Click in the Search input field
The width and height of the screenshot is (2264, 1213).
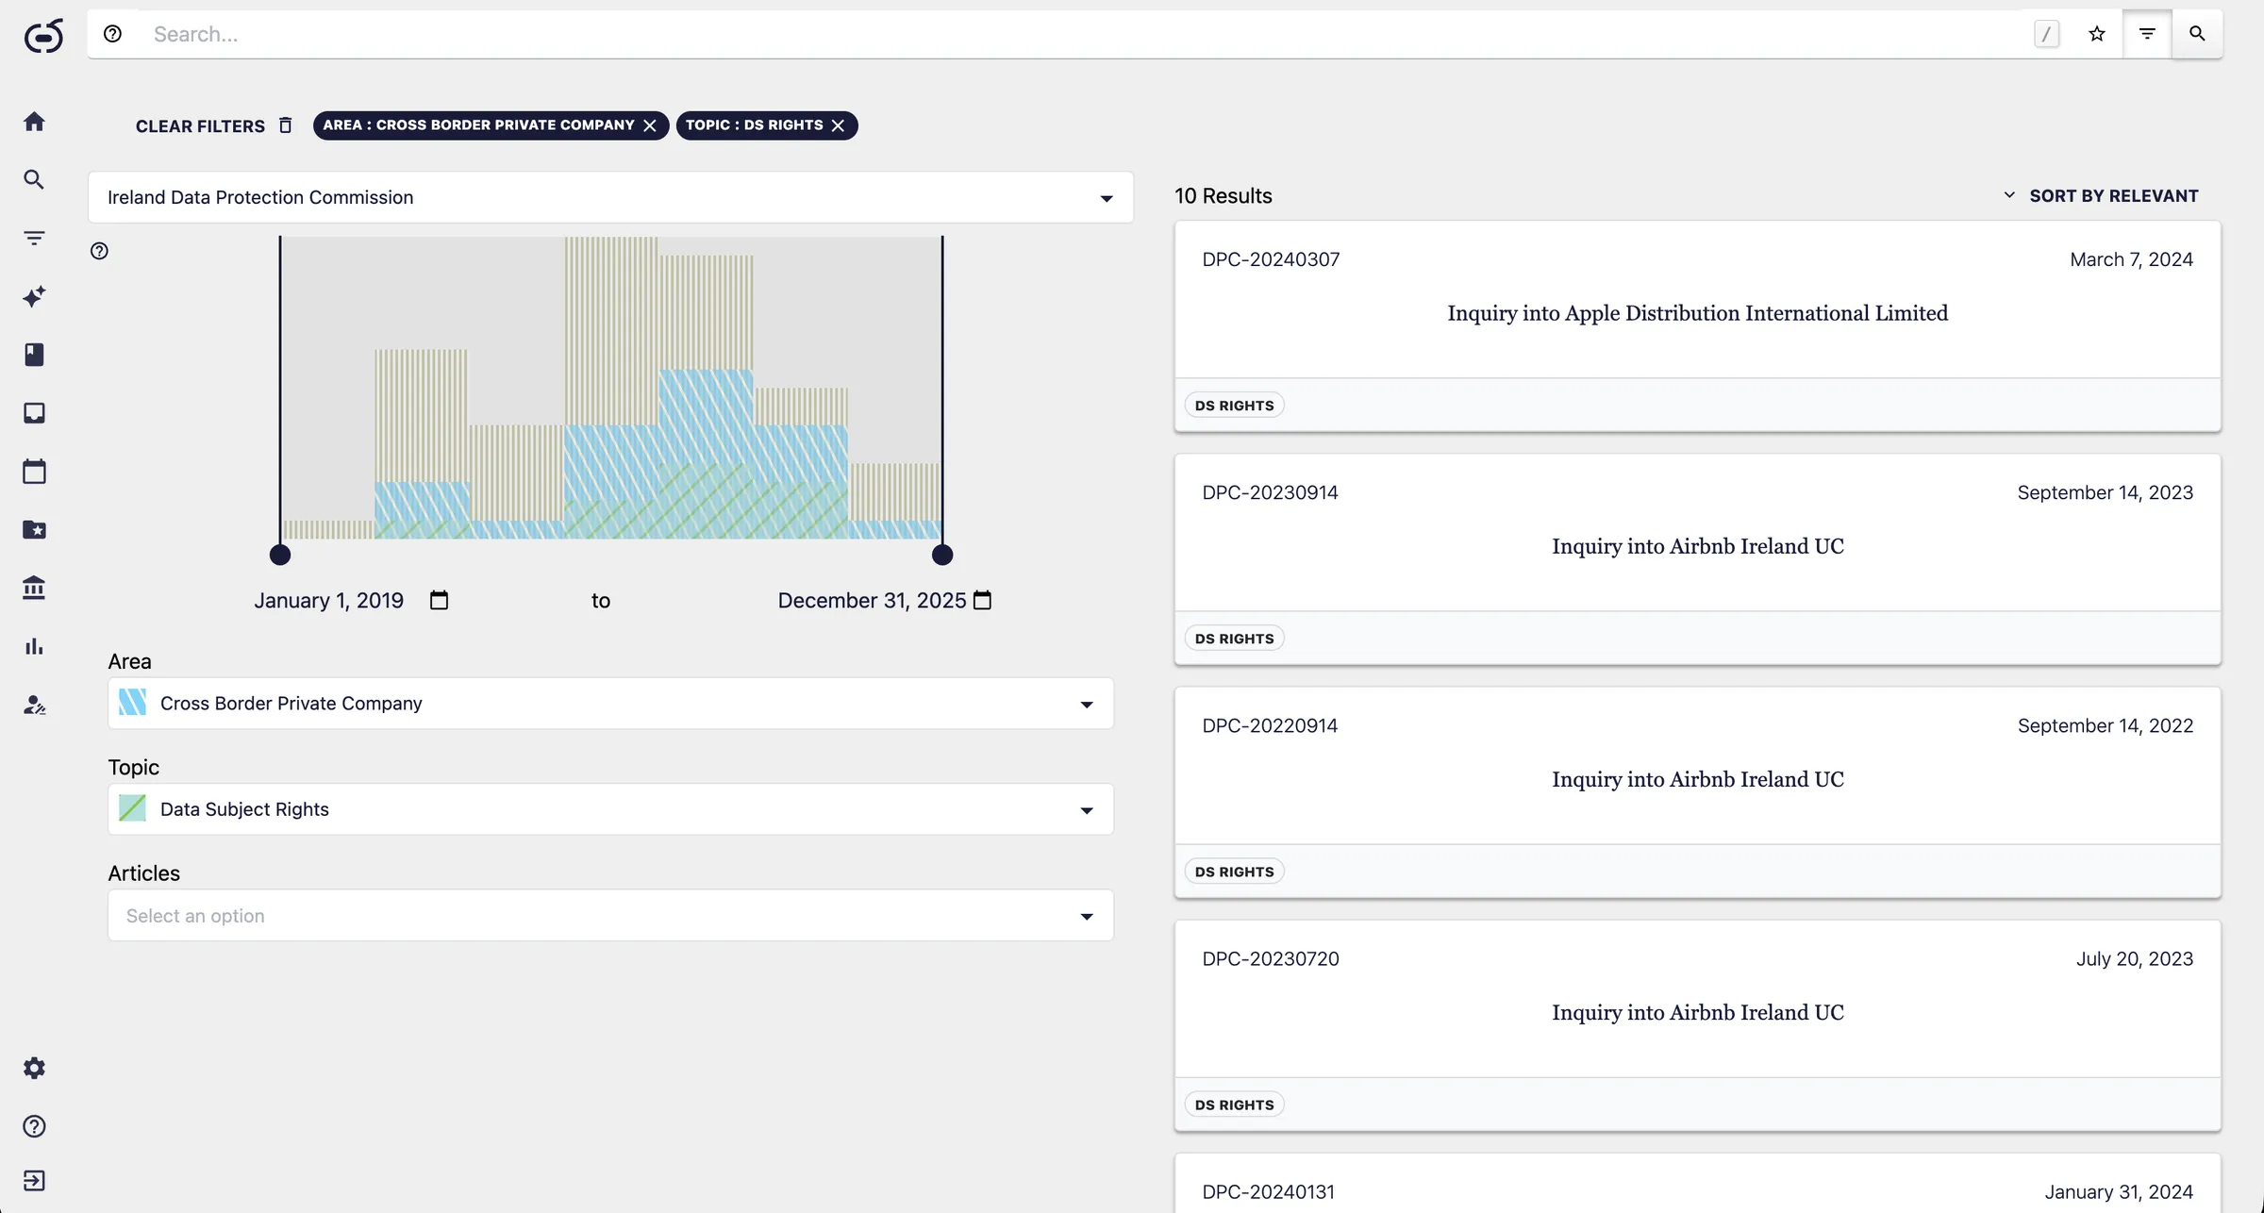(1085, 34)
